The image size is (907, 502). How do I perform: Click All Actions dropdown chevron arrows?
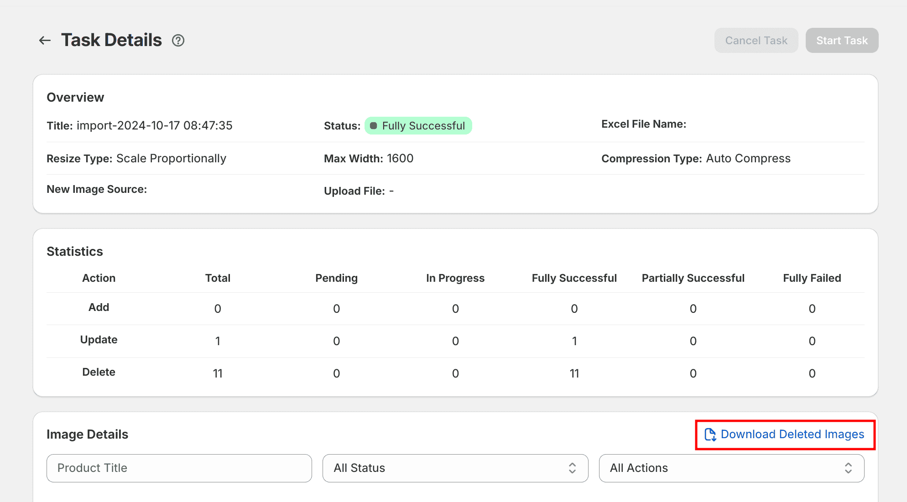(848, 468)
